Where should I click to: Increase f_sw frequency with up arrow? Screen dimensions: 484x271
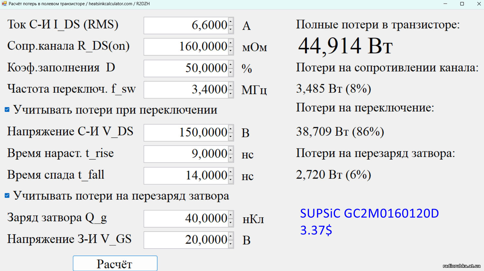tap(231, 86)
